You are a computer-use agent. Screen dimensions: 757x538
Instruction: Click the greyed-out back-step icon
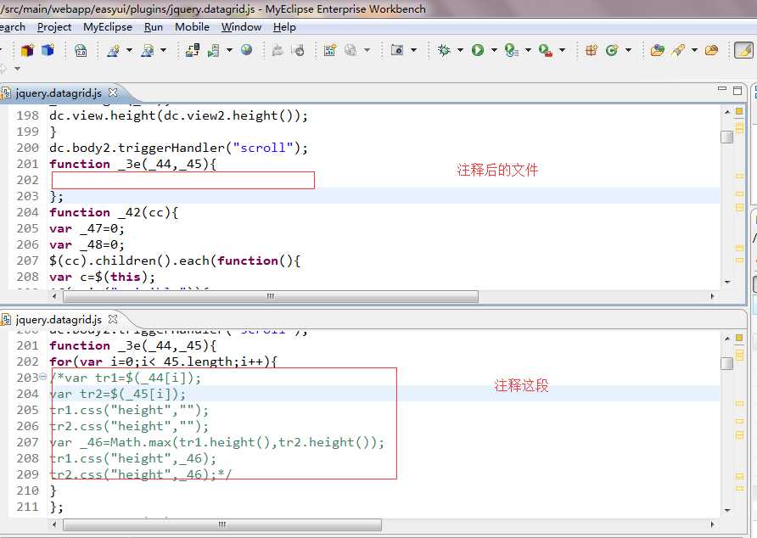click(x=299, y=50)
